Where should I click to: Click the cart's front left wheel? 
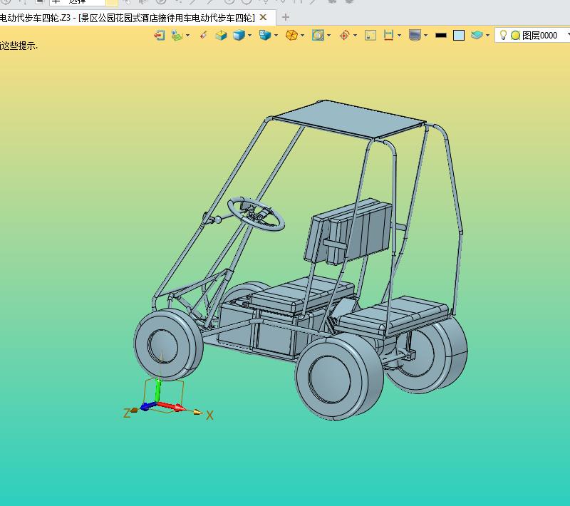tap(168, 344)
